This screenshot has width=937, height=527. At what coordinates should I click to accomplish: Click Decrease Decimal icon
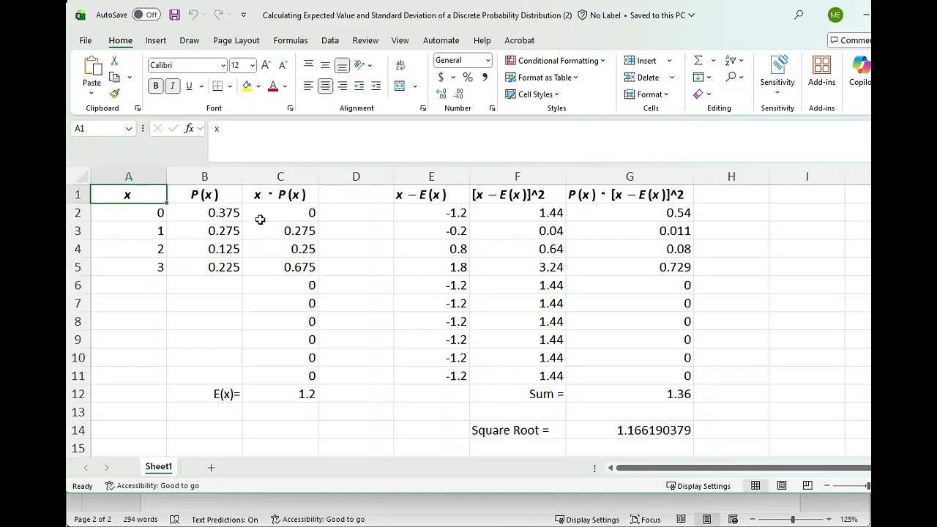[x=459, y=94]
